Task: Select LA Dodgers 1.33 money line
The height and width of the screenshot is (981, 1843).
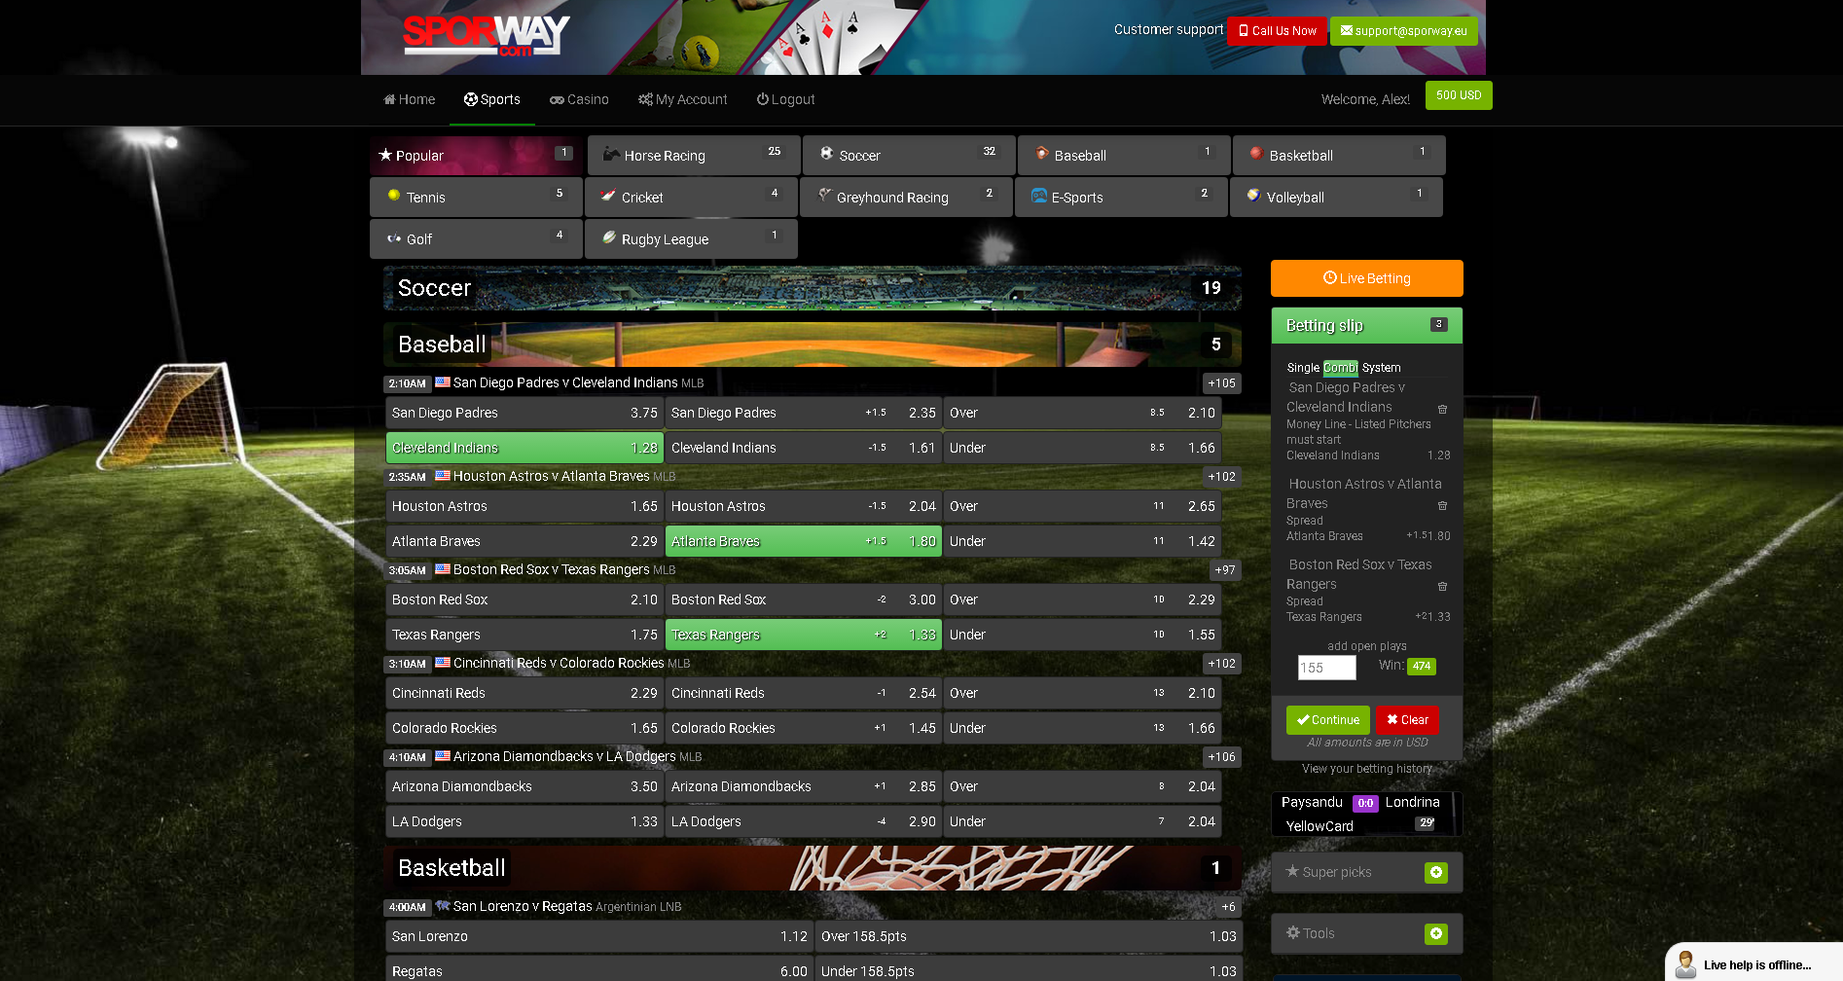Action: 524,821
